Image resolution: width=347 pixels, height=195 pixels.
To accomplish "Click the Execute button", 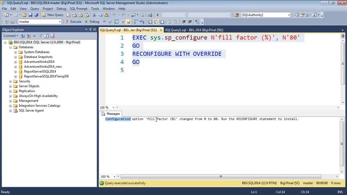I will [x=74, y=22].
